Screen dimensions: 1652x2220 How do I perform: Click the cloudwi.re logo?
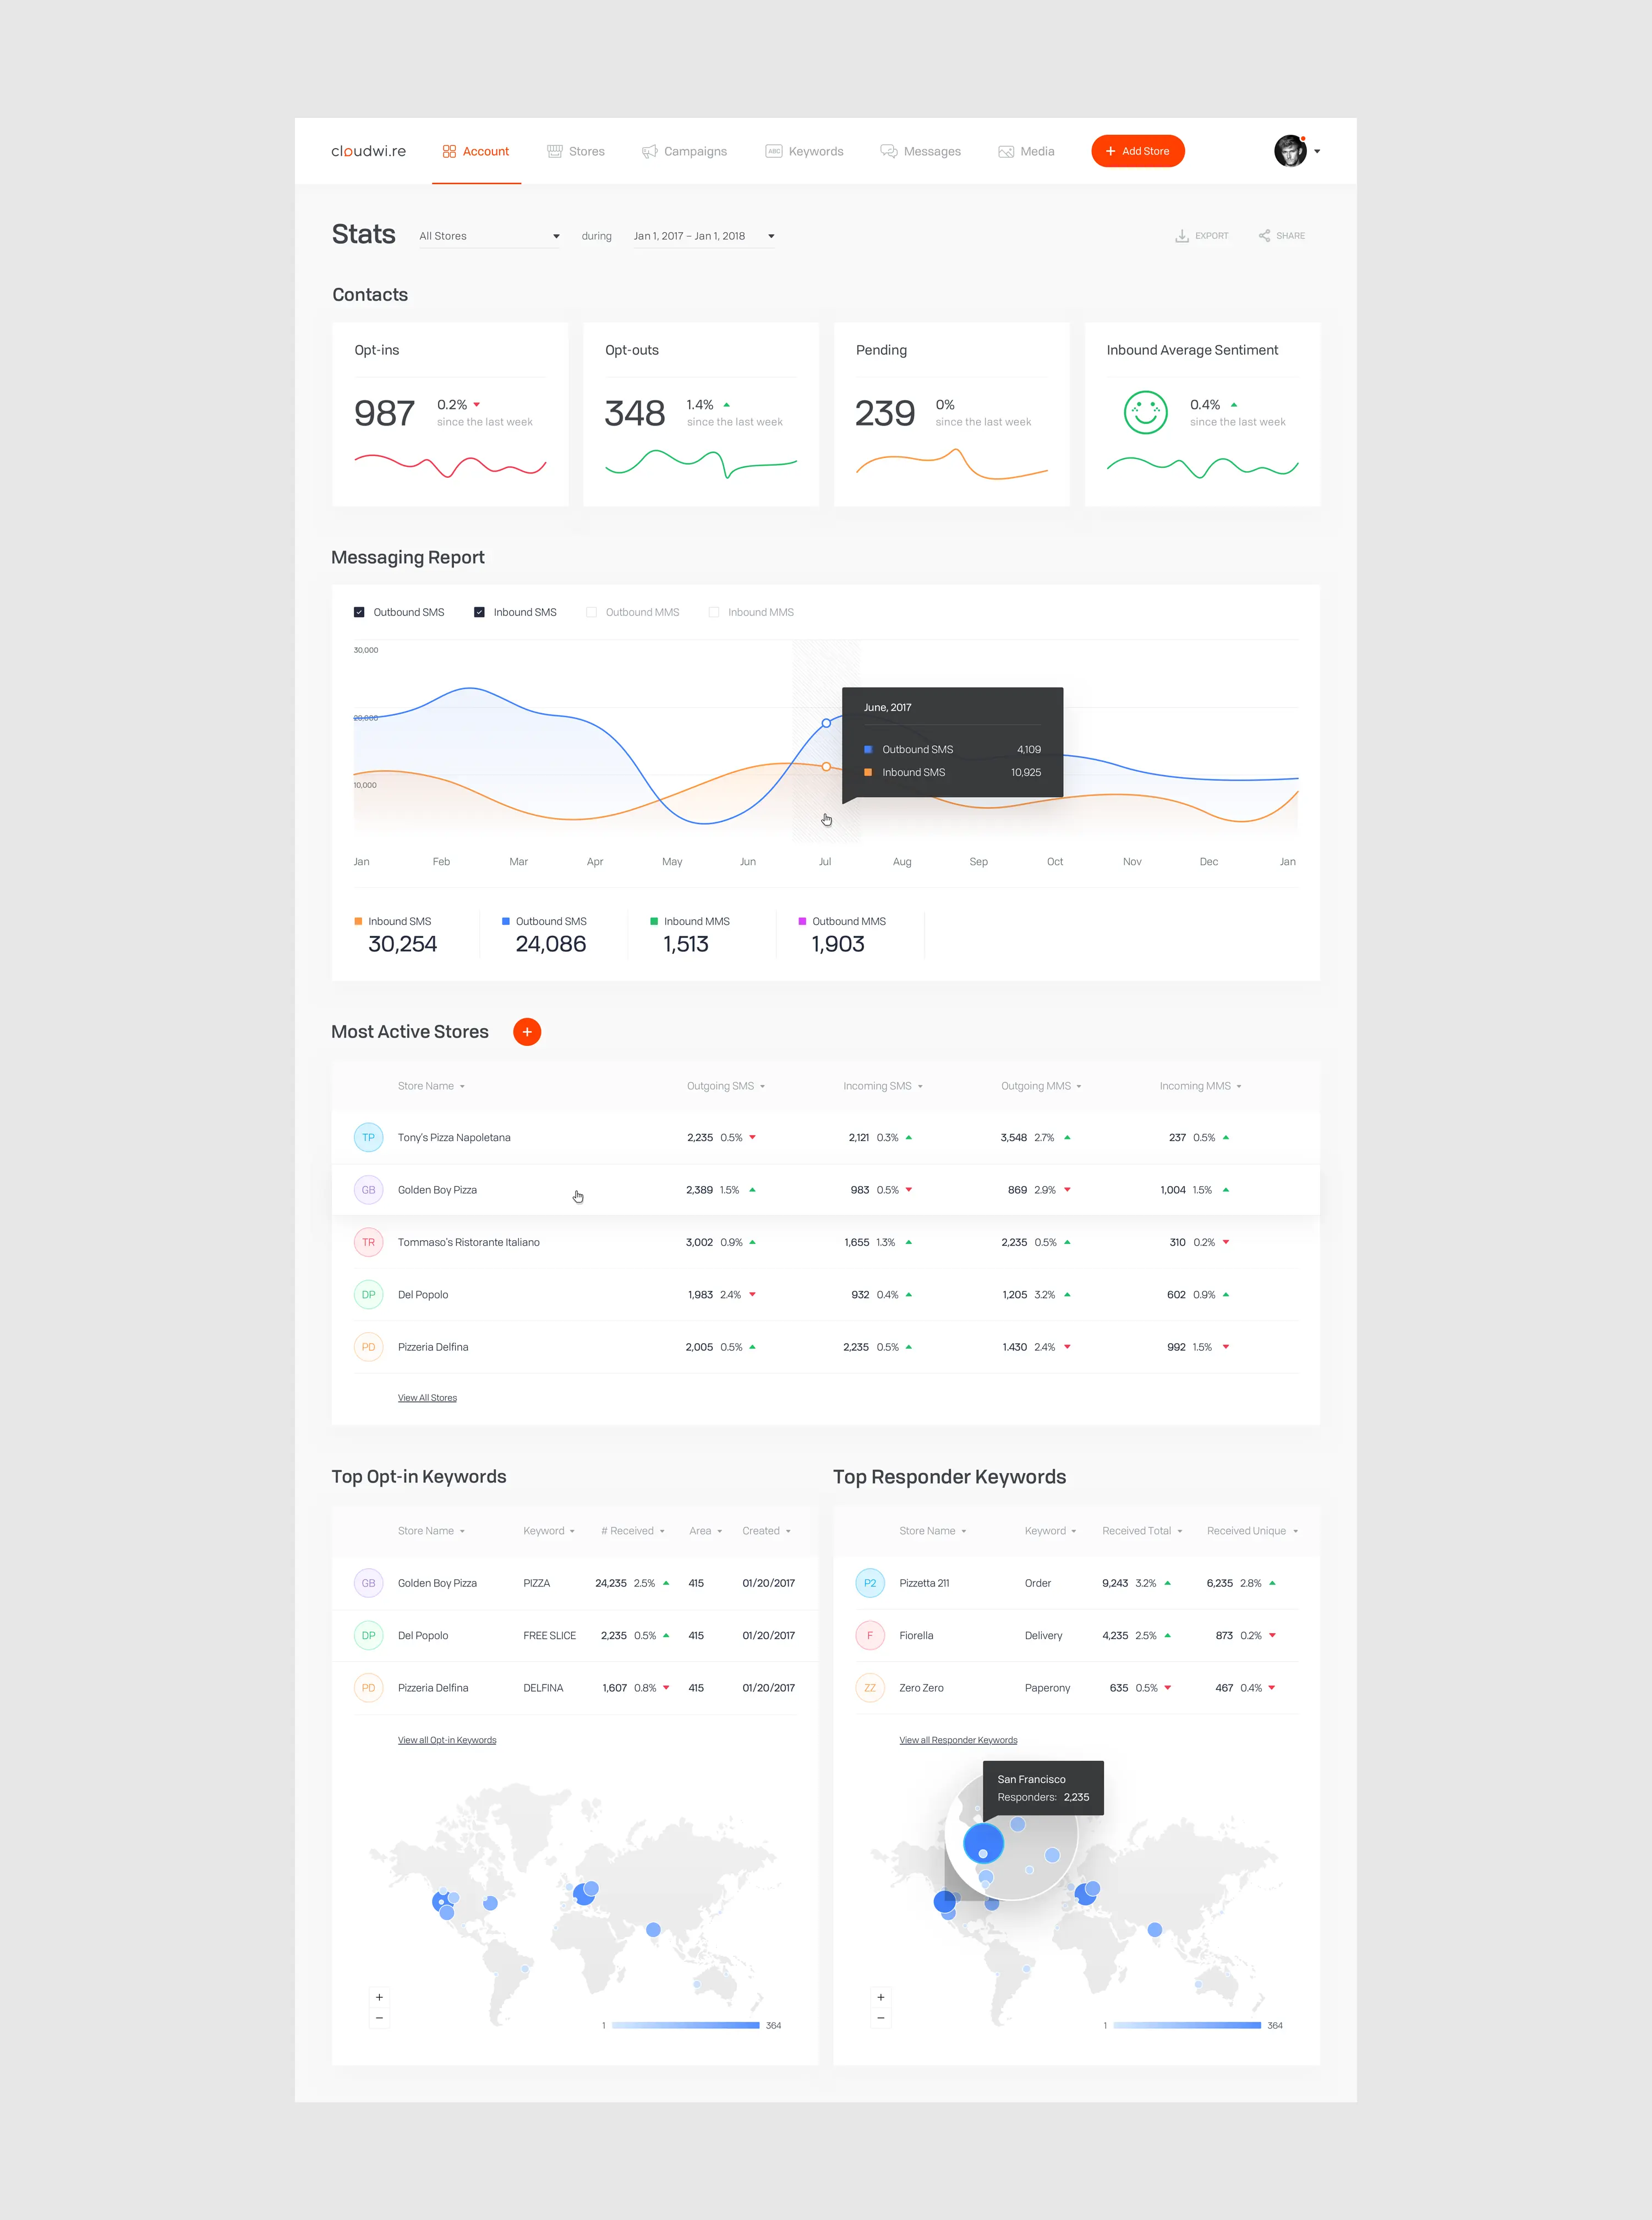[368, 151]
